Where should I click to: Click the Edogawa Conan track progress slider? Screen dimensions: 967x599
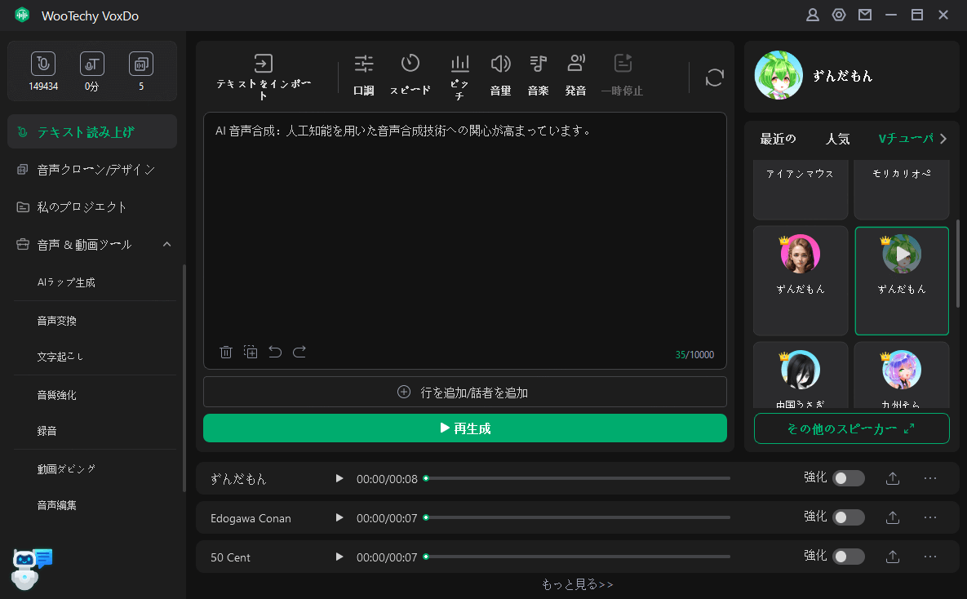[577, 517]
